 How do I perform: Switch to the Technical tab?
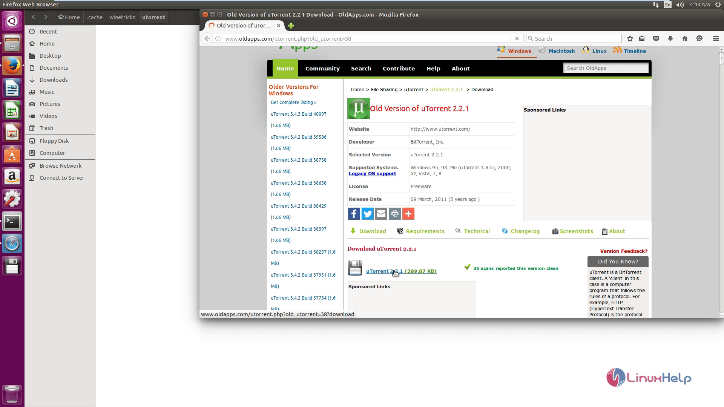tap(472, 231)
